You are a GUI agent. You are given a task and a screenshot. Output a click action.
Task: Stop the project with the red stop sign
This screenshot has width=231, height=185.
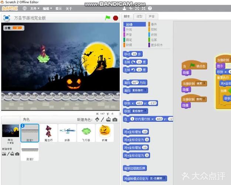[115, 18]
